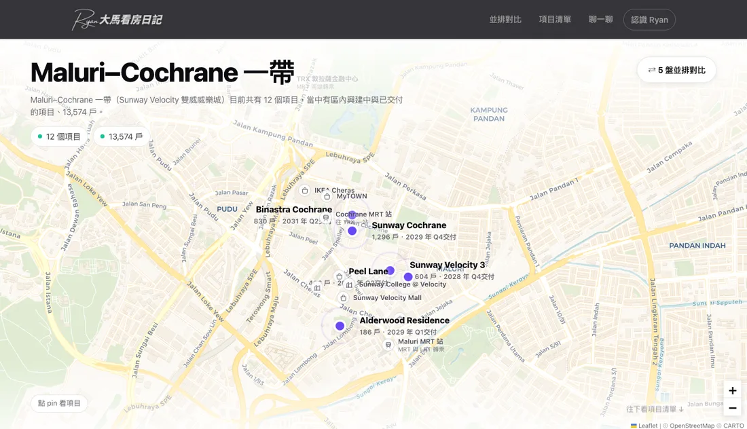Click the Alderwood Residence label text
The height and width of the screenshot is (429, 747).
tap(405, 320)
